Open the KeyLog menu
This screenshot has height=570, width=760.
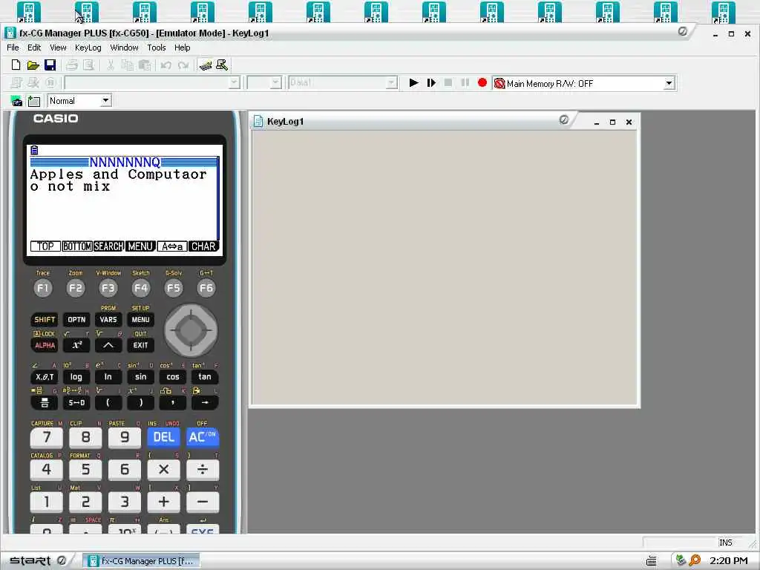[x=88, y=47]
